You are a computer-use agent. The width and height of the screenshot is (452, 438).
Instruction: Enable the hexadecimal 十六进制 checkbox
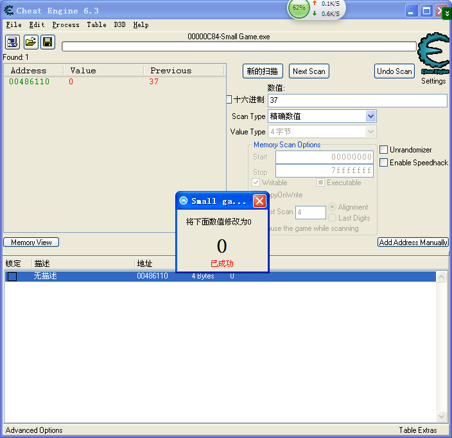(229, 100)
